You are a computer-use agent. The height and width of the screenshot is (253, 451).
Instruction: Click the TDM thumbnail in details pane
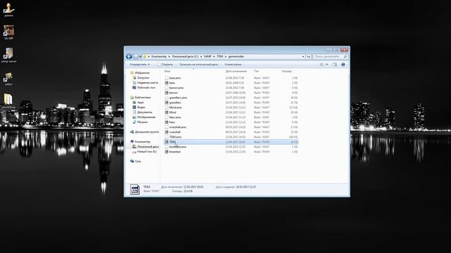coord(135,189)
